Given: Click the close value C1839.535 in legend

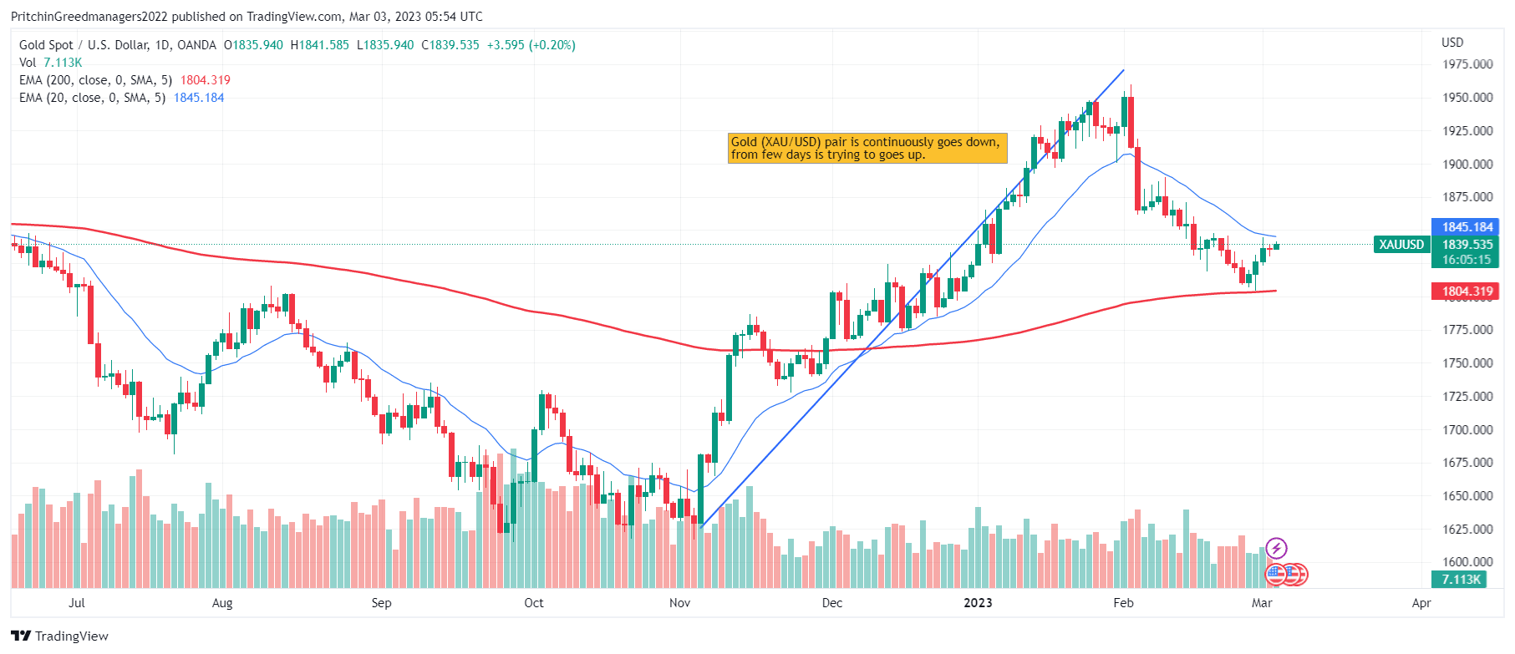Looking at the screenshot, I should pos(450,45).
